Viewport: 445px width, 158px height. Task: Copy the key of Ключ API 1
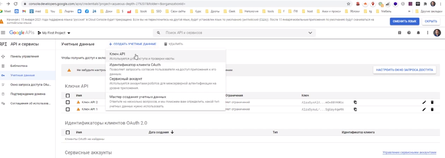pyautogui.click(x=355, y=109)
